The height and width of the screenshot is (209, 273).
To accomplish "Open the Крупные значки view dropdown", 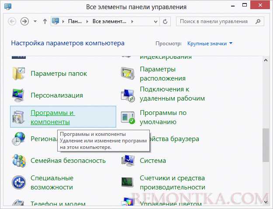I will pyautogui.click(x=210, y=44).
